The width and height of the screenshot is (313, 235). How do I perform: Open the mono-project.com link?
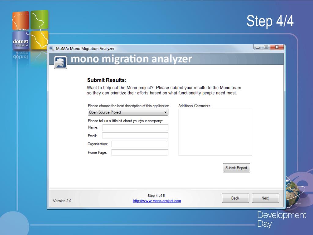(157, 201)
